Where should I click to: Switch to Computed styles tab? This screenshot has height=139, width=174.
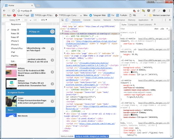[x=133, y=25]
